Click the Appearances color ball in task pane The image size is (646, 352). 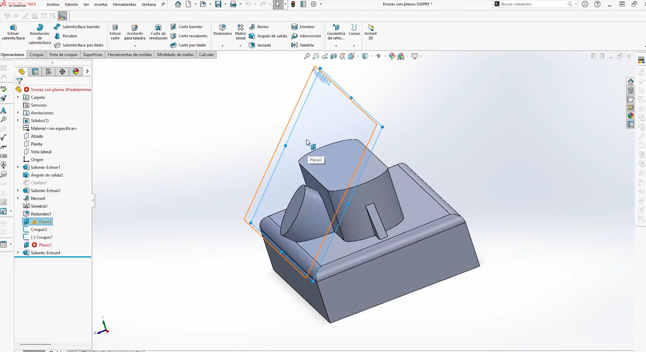click(630, 116)
